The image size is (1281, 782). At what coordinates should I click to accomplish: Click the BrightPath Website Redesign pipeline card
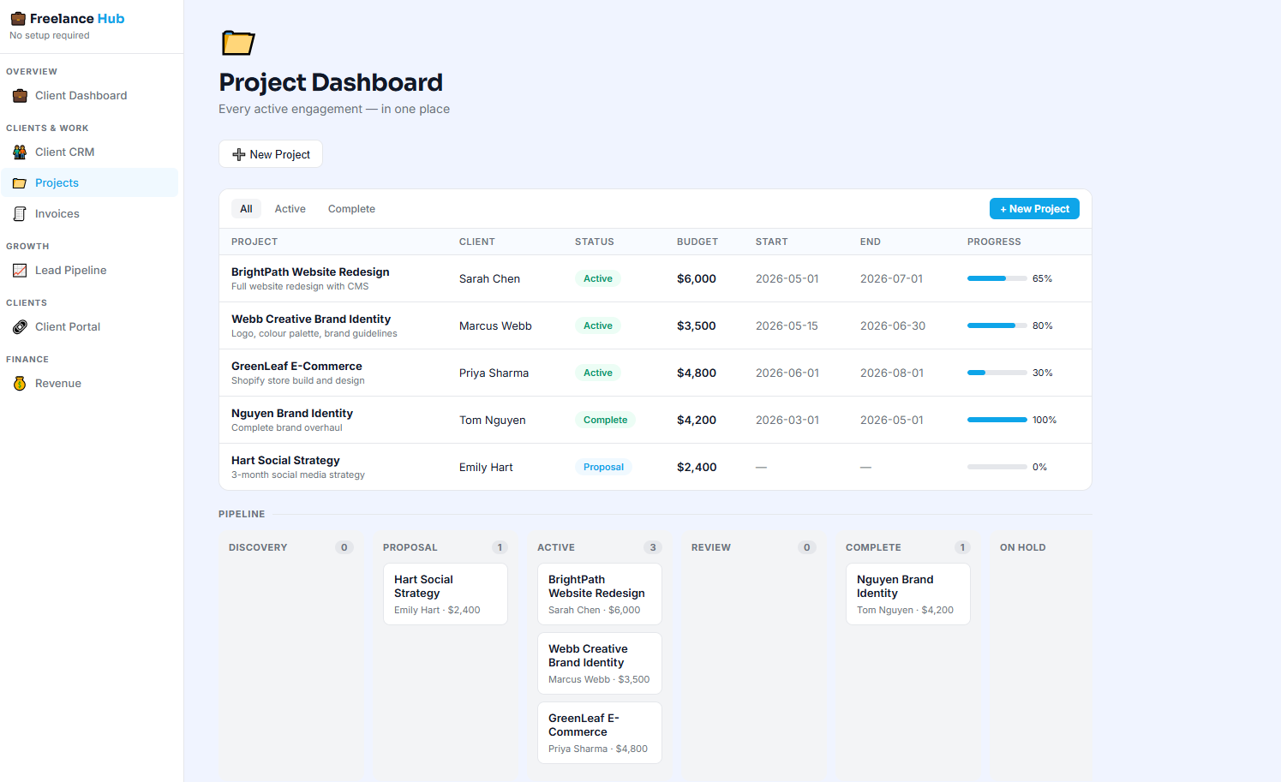600,594
